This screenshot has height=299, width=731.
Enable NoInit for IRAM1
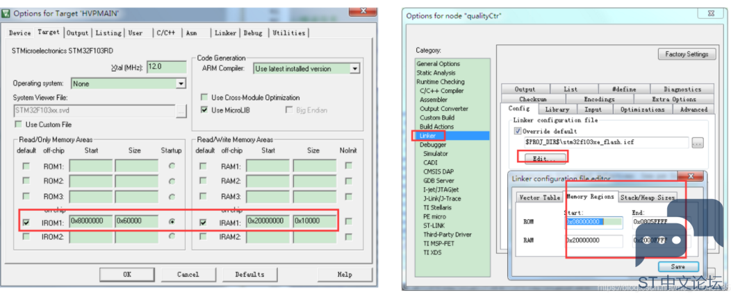coord(348,223)
